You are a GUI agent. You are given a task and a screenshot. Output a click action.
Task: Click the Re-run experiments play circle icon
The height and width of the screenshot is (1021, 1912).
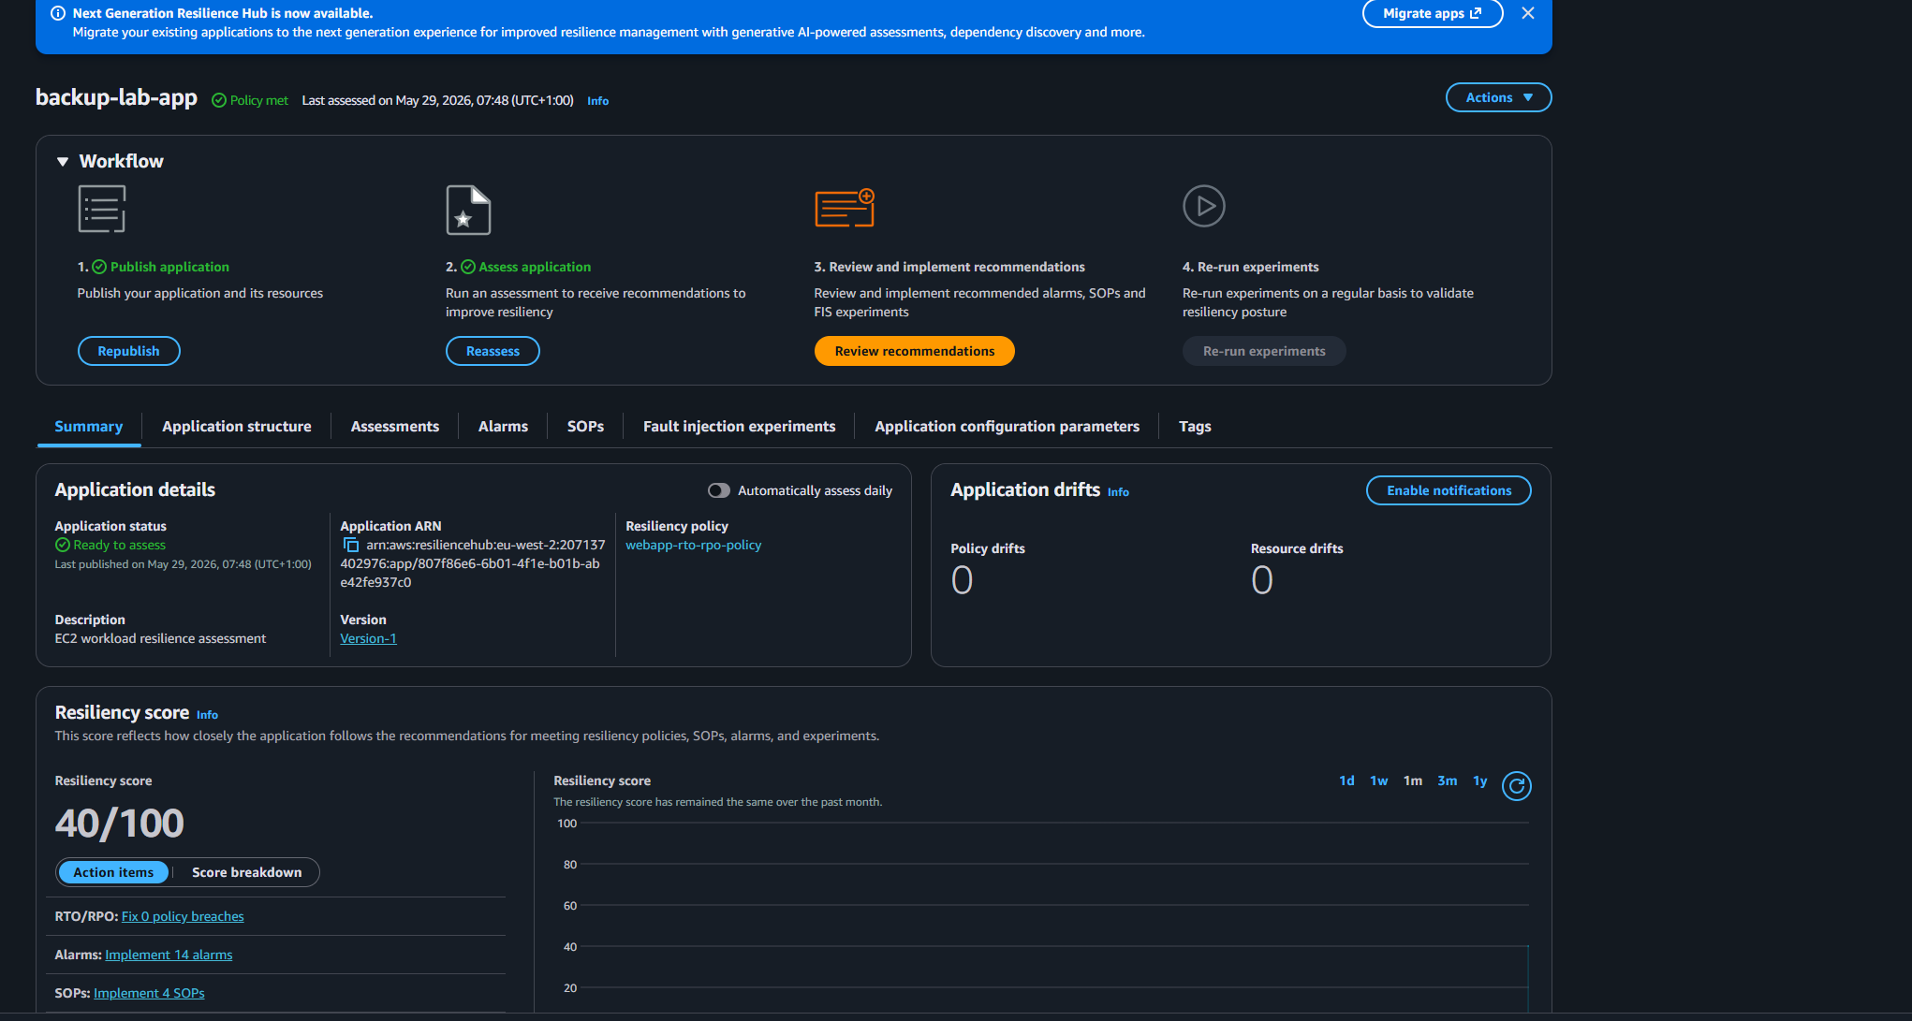click(1204, 206)
